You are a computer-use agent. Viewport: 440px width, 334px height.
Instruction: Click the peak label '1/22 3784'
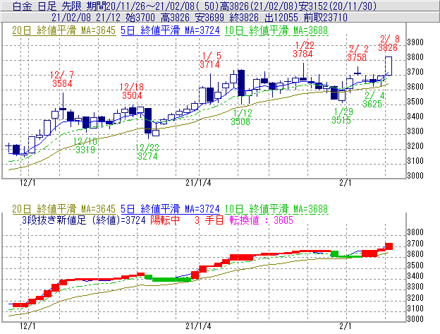click(303, 49)
